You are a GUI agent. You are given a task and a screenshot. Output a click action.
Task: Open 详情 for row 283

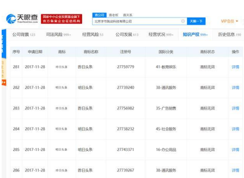[x=235, y=108]
